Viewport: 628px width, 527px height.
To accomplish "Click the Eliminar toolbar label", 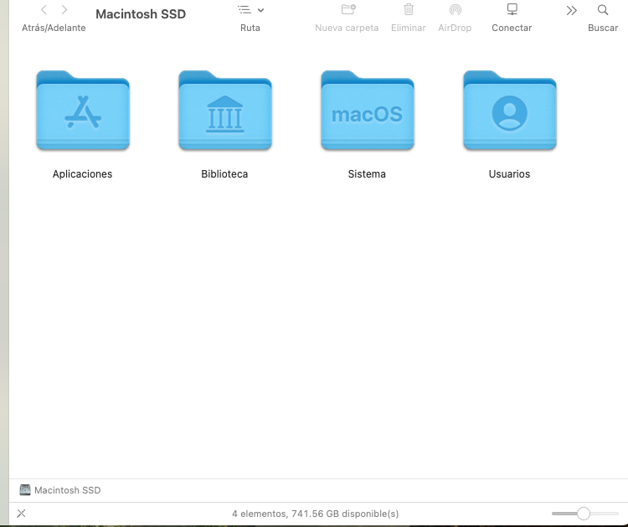I will 409,28.
